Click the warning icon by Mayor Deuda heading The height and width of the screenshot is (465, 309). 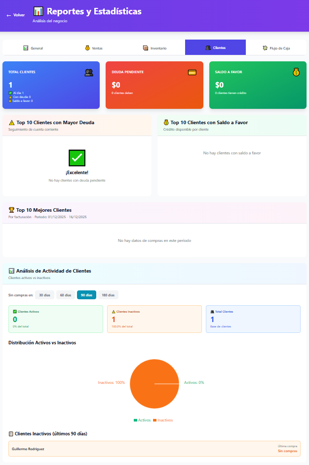point(12,122)
